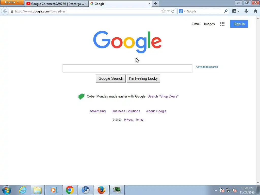This screenshot has height=195, width=260.
Task: Open the Search "Shop Deals" link
Action: coord(163,96)
